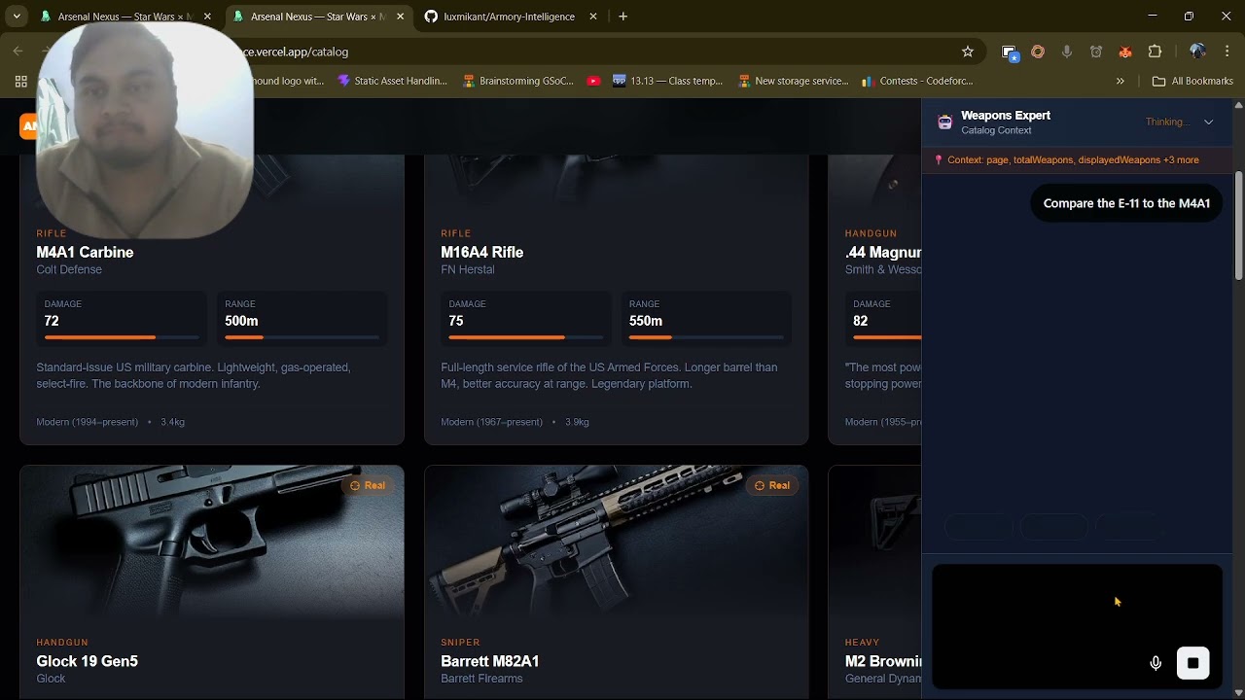Bookmark this page with the star icon

click(x=968, y=52)
